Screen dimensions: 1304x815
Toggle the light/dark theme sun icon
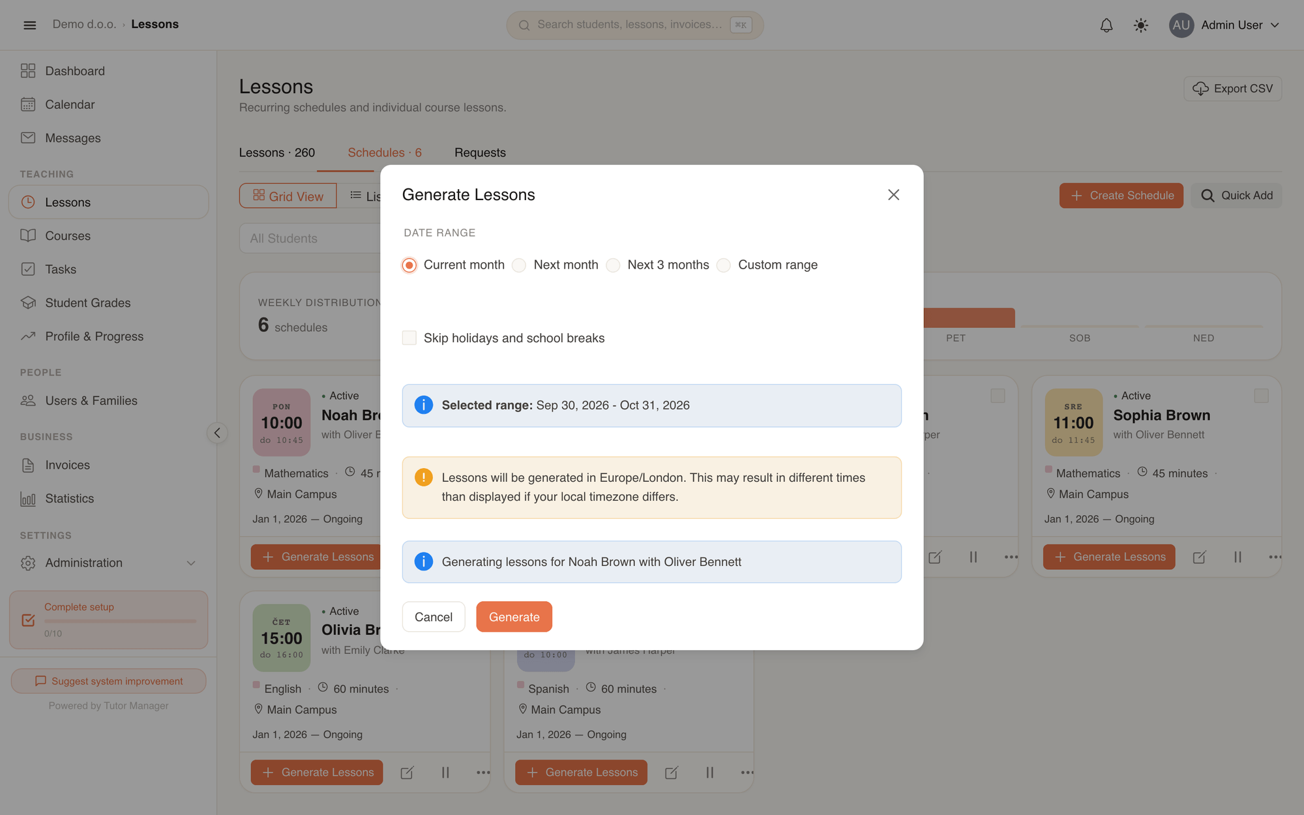point(1140,25)
